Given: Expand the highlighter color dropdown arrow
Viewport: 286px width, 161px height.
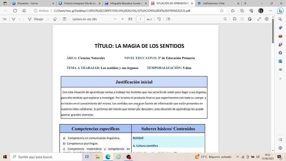Looking at the screenshot, I should (x=19, y=19).
